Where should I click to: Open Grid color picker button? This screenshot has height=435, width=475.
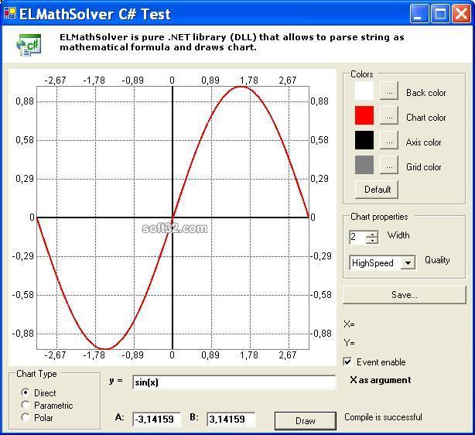coord(389,165)
